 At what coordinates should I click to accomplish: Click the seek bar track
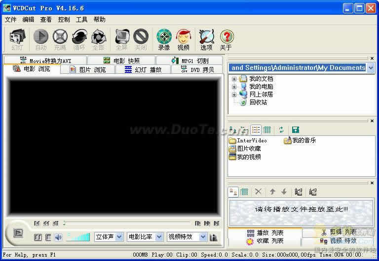[x=127, y=223]
